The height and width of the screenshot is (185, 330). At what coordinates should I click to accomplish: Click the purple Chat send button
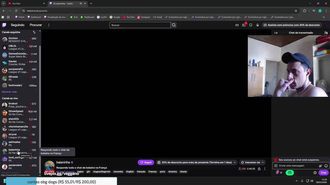[324, 173]
